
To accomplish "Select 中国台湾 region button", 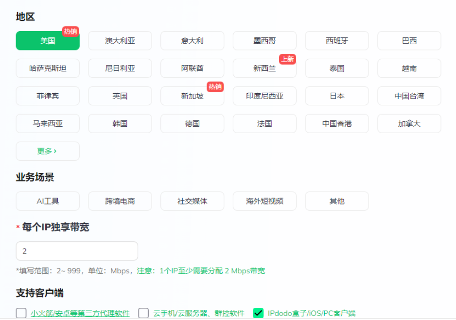I will (x=409, y=96).
